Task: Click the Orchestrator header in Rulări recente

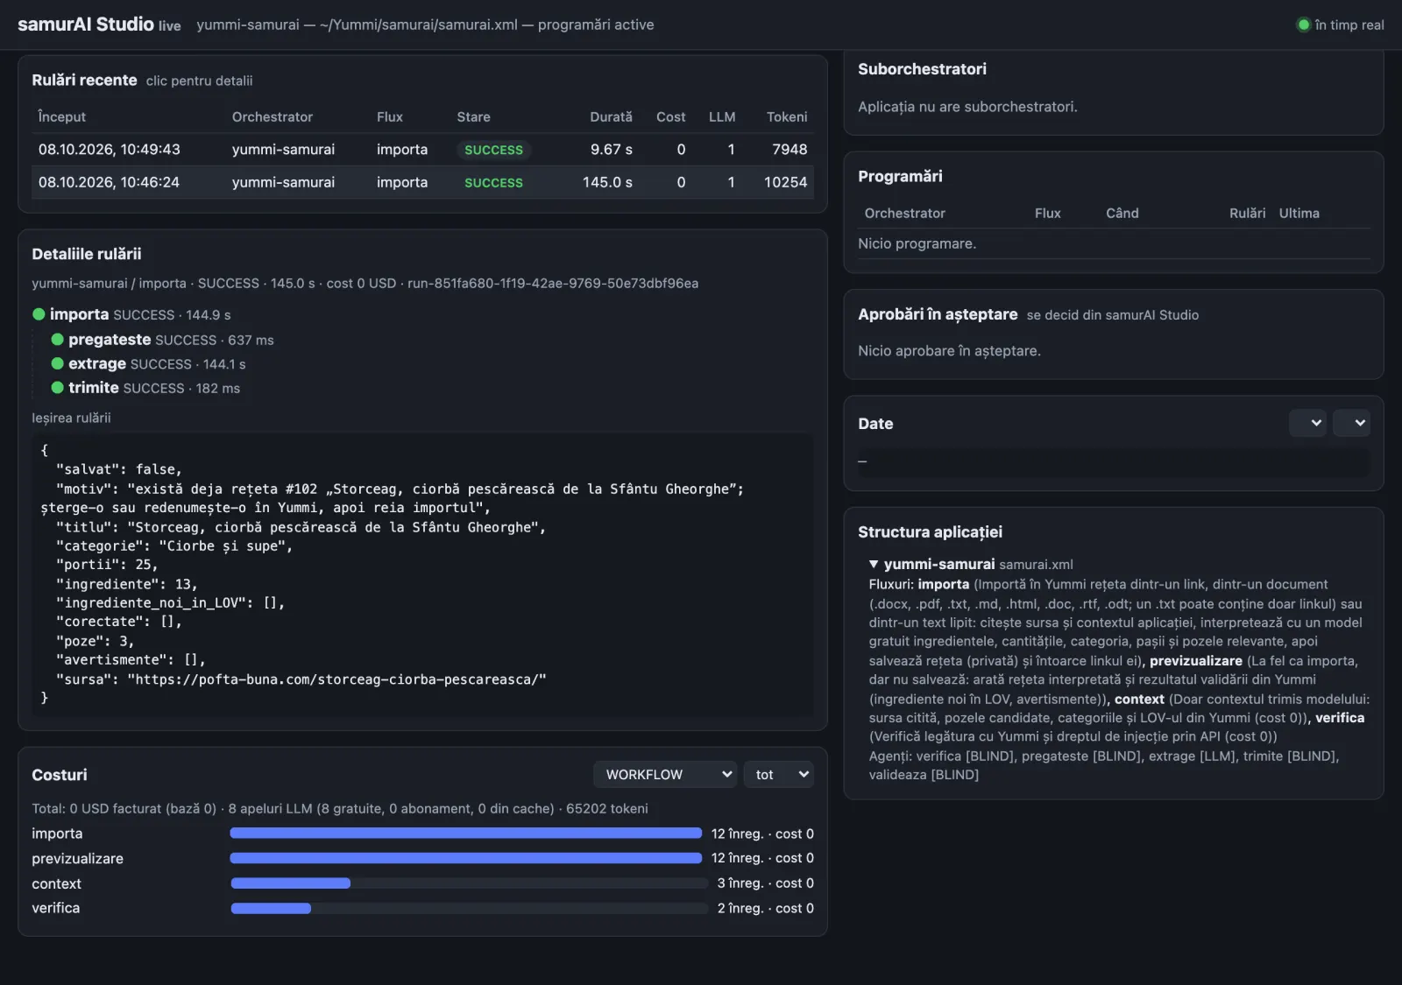Action: [x=273, y=116]
